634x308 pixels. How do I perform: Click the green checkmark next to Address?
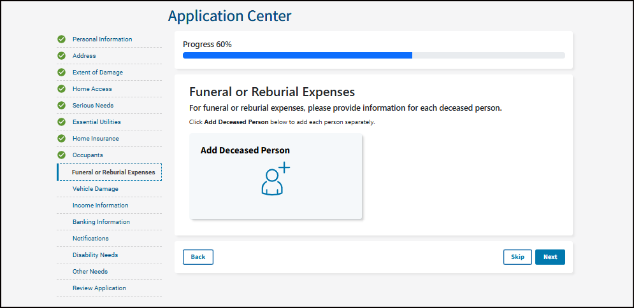[62, 56]
